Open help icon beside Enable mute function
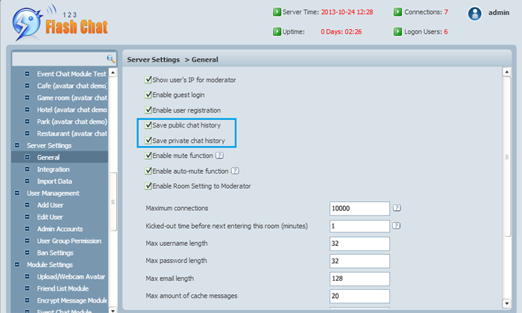Screen dimensions: 522x313 (219, 156)
